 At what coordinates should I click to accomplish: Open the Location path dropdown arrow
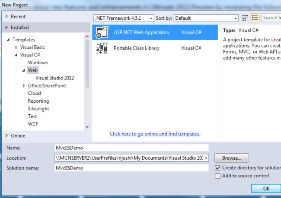click(x=206, y=158)
